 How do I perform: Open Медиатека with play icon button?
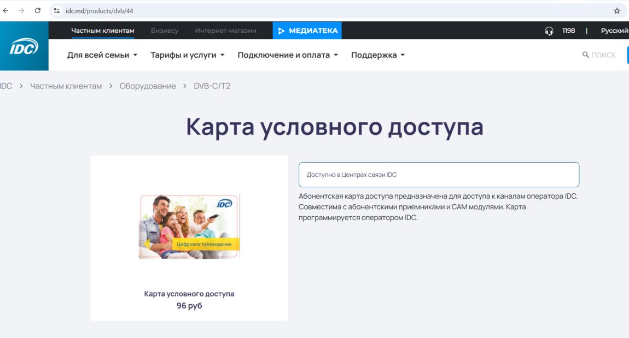click(x=307, y=31)
